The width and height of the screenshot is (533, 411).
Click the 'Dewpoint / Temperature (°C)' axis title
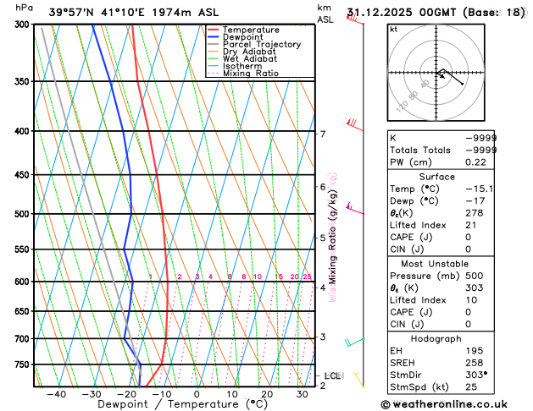tap(183, 404)
